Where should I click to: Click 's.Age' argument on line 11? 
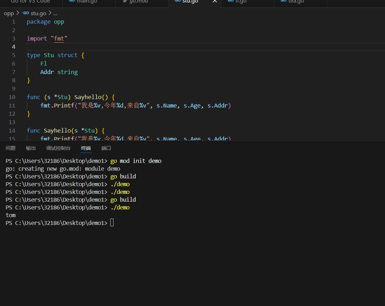pyautogui.click(x=192, y=106)
